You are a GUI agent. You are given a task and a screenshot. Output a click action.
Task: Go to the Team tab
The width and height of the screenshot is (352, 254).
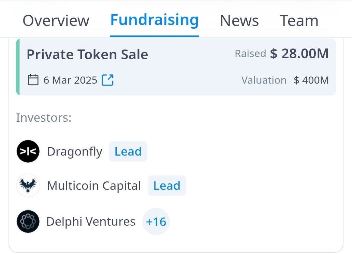(299, 21)
